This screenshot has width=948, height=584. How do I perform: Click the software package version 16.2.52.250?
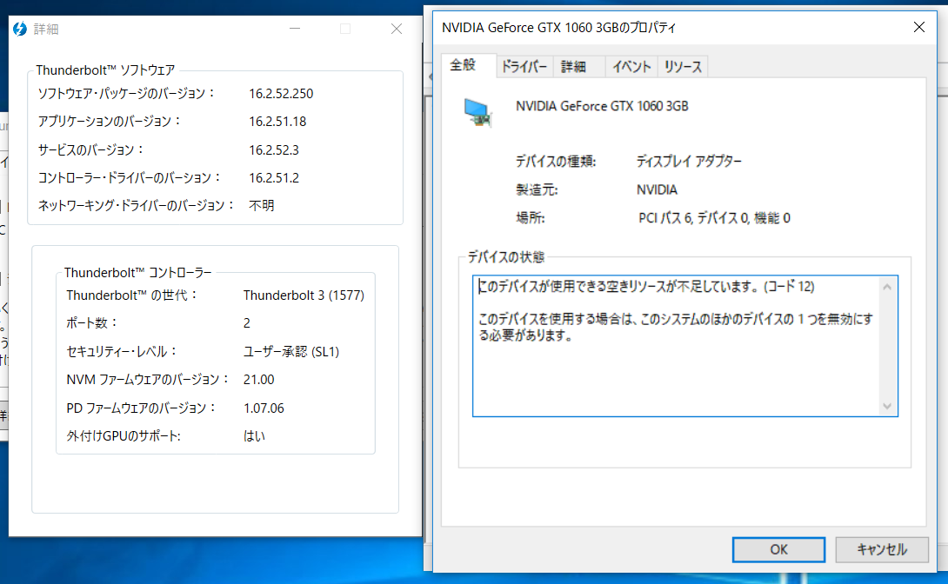[x=281, y=94]
